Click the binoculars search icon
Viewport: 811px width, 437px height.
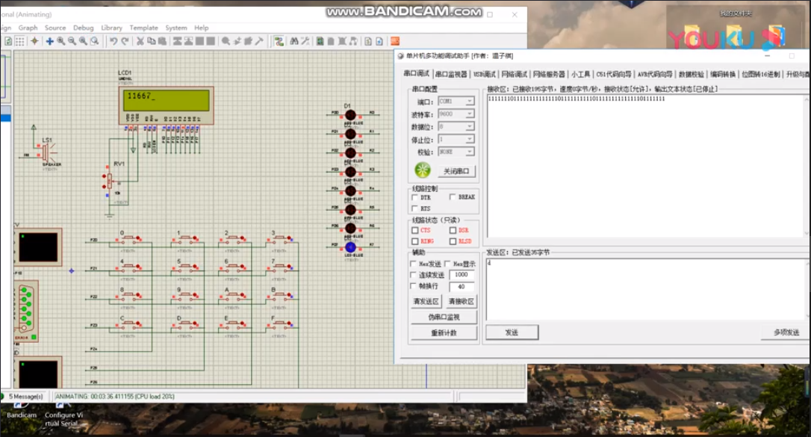[x=294, y=41]
